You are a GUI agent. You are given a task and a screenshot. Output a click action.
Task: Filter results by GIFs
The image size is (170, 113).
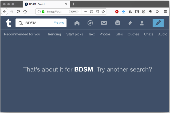[119, 34]
